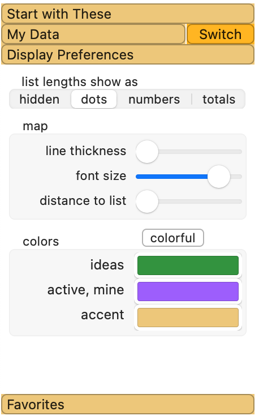Select numbers for list lengths
259x420 pixels.
pyautogui.click(x=154, y=99)
